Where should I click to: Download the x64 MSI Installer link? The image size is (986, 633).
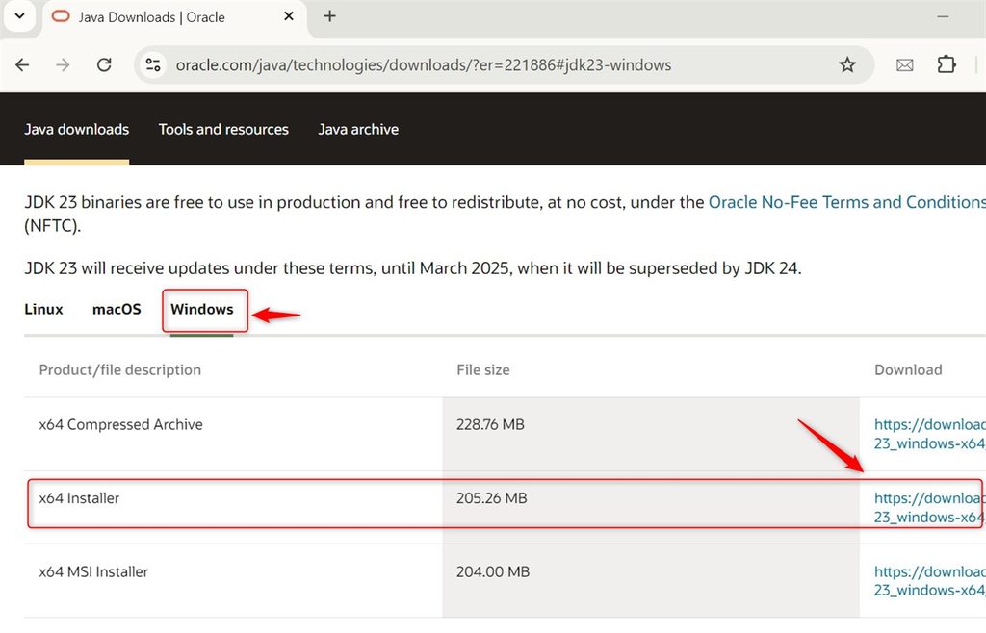(x=929, y=581)
